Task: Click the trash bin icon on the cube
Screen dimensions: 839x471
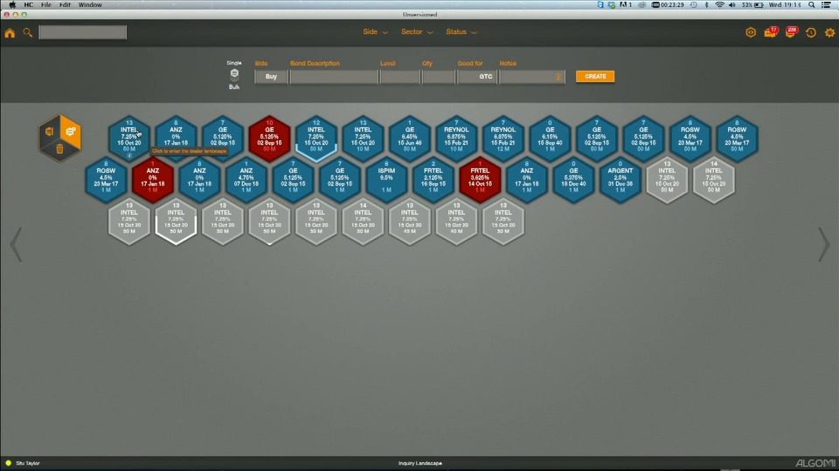Action: point(60,149)
